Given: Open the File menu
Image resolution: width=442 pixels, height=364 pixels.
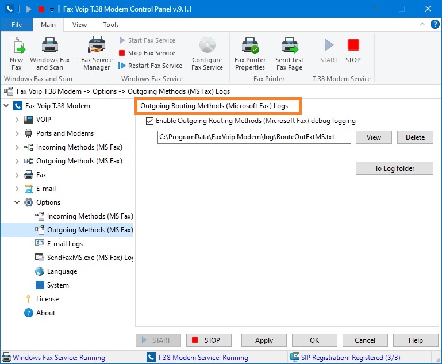Looking at the screenshot, I should pos(17,25).
